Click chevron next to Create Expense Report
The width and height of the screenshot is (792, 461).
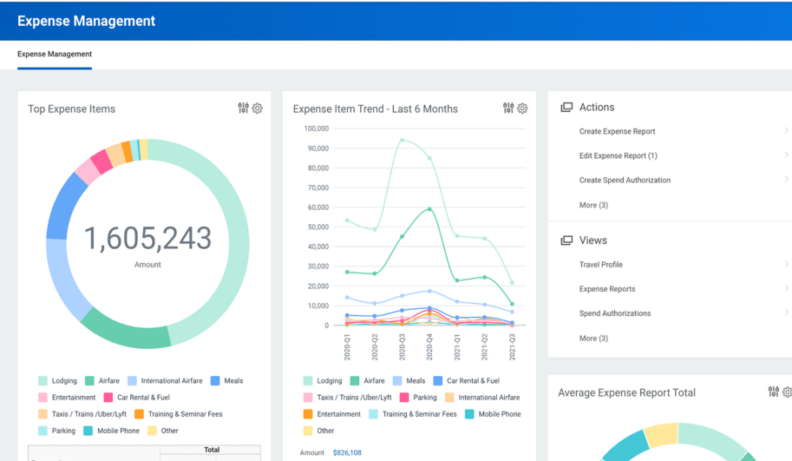(x=787, y=131)
